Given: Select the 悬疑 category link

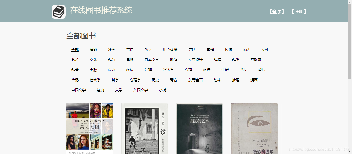Looking at the screenshot, I should click(x=130, y=60).
